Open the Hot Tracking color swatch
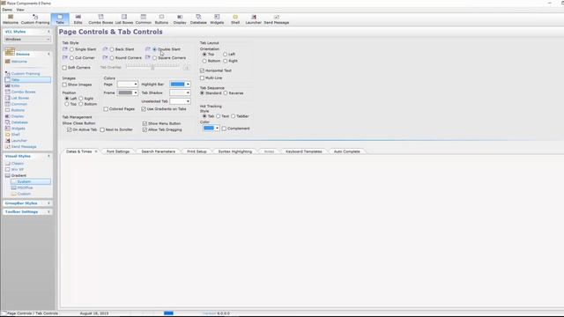 [211, 129]
